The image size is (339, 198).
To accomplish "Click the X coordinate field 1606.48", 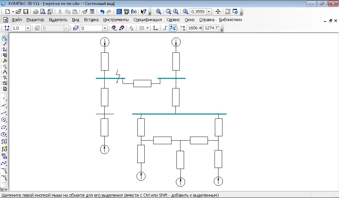I will pos(195,28).
